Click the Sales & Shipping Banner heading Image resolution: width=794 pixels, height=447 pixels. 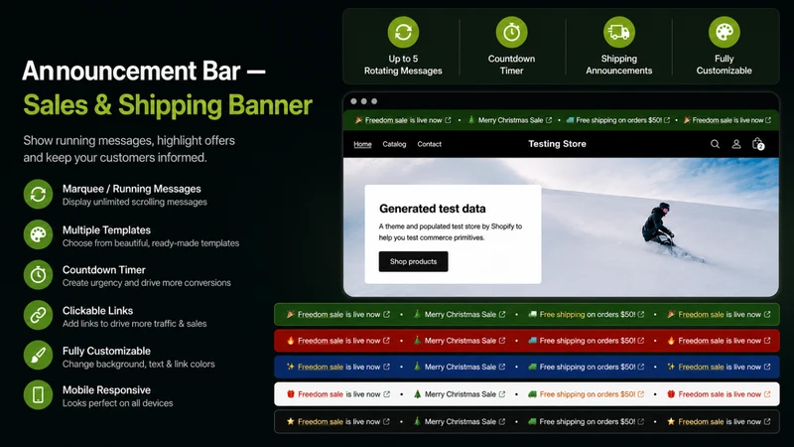pos(168,105)
